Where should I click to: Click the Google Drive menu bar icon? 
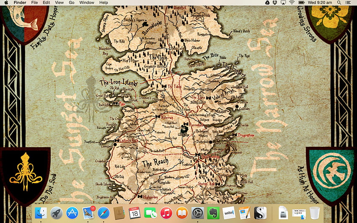[268, 3]
